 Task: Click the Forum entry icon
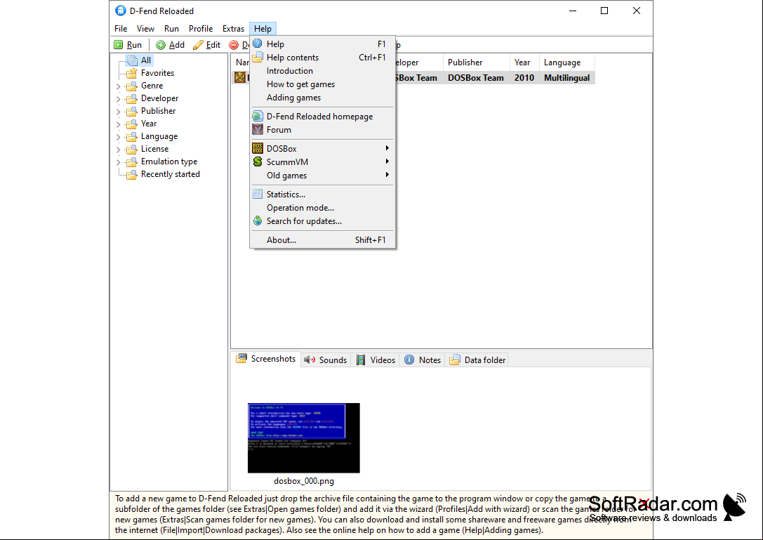pyautogui.click(x=258, y=129)
